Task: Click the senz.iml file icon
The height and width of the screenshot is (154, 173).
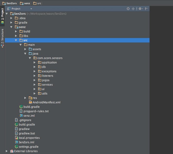Action: point(21,116)
